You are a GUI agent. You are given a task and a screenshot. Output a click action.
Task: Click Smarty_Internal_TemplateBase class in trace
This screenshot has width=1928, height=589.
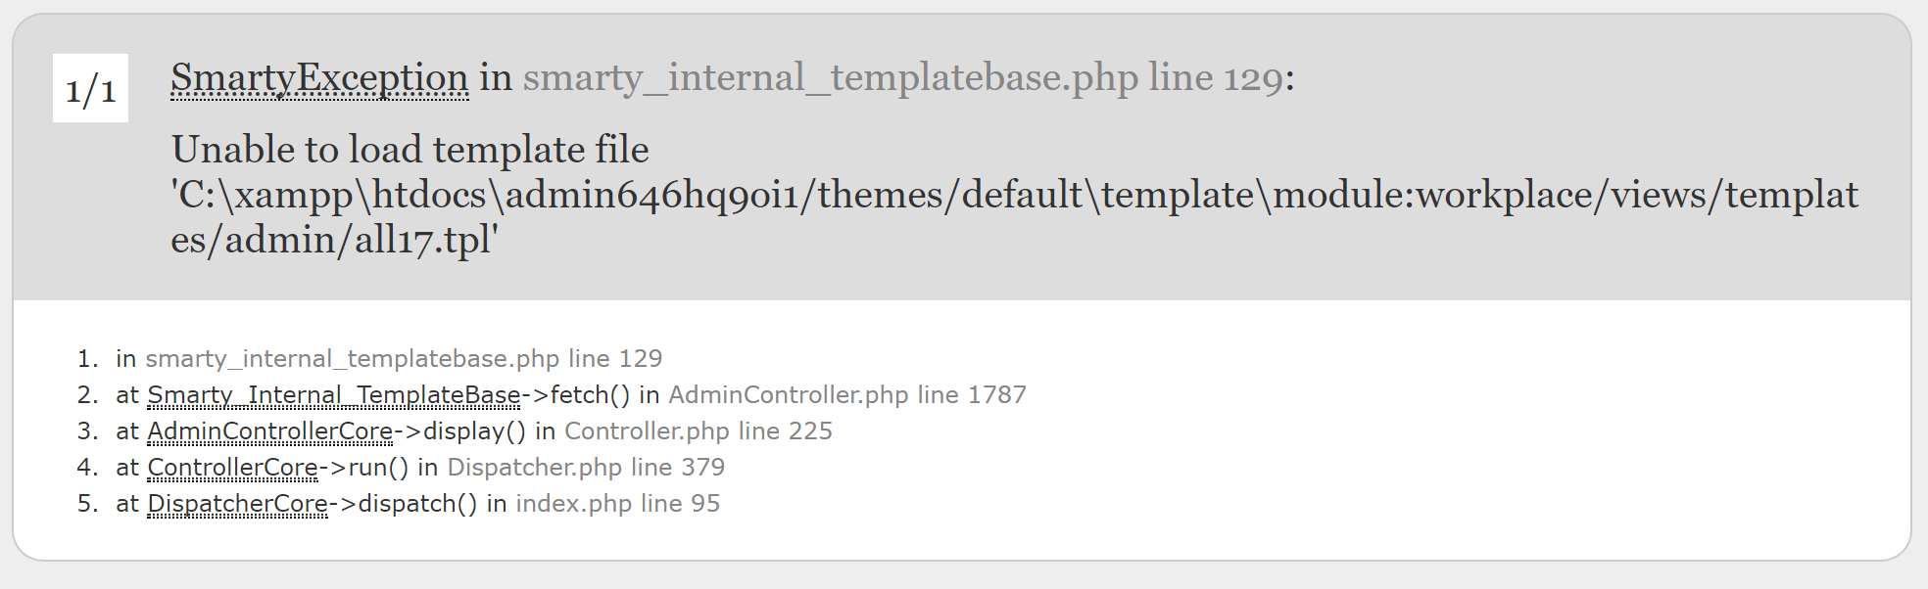pos(333,395)
